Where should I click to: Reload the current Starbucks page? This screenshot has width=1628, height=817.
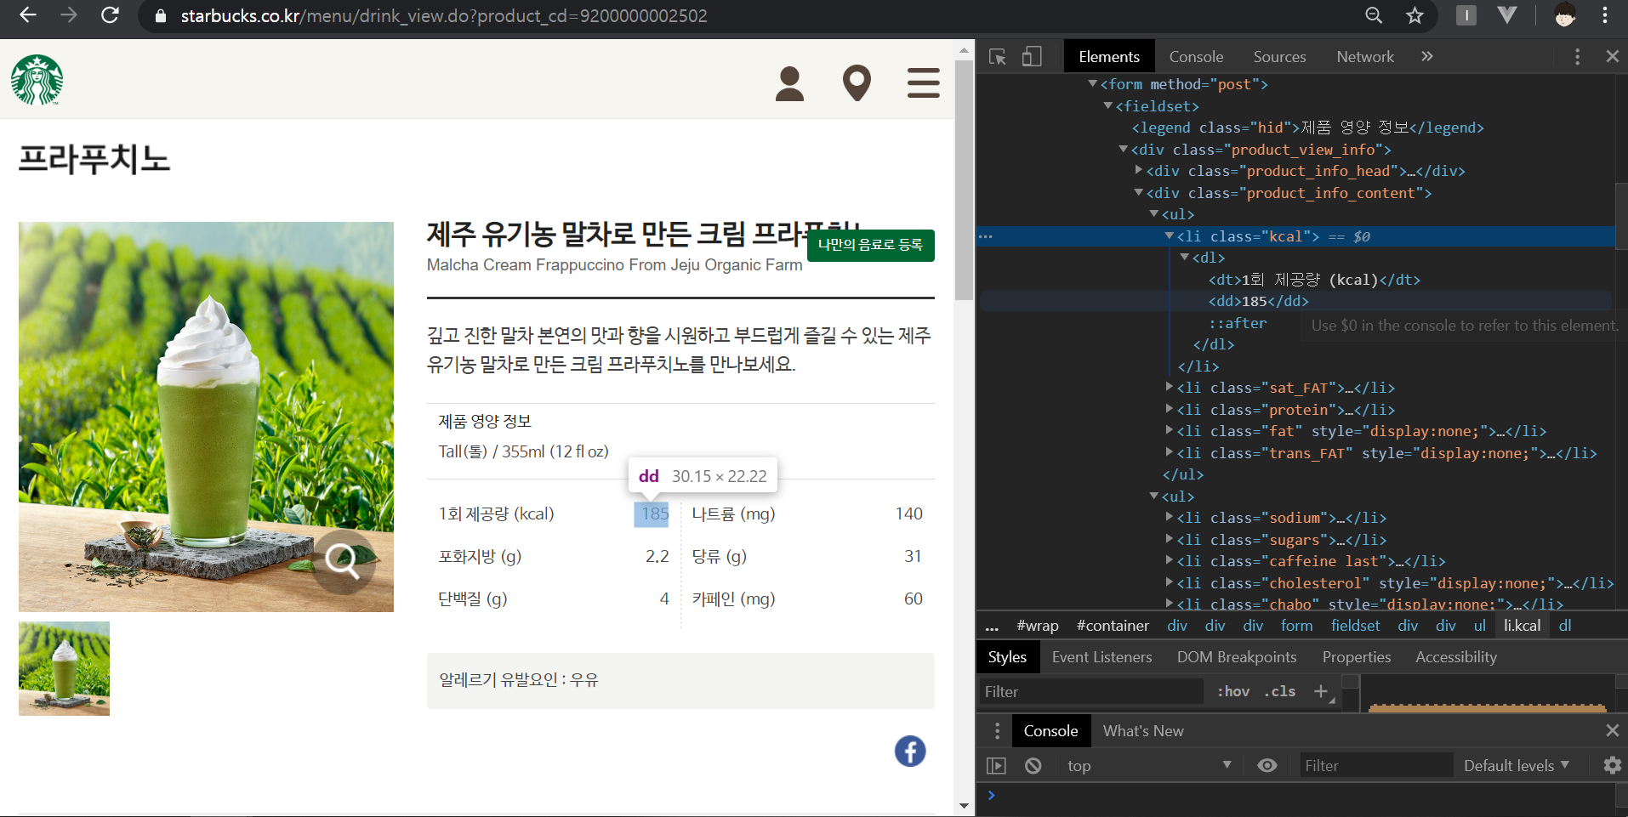coord(110,15)
